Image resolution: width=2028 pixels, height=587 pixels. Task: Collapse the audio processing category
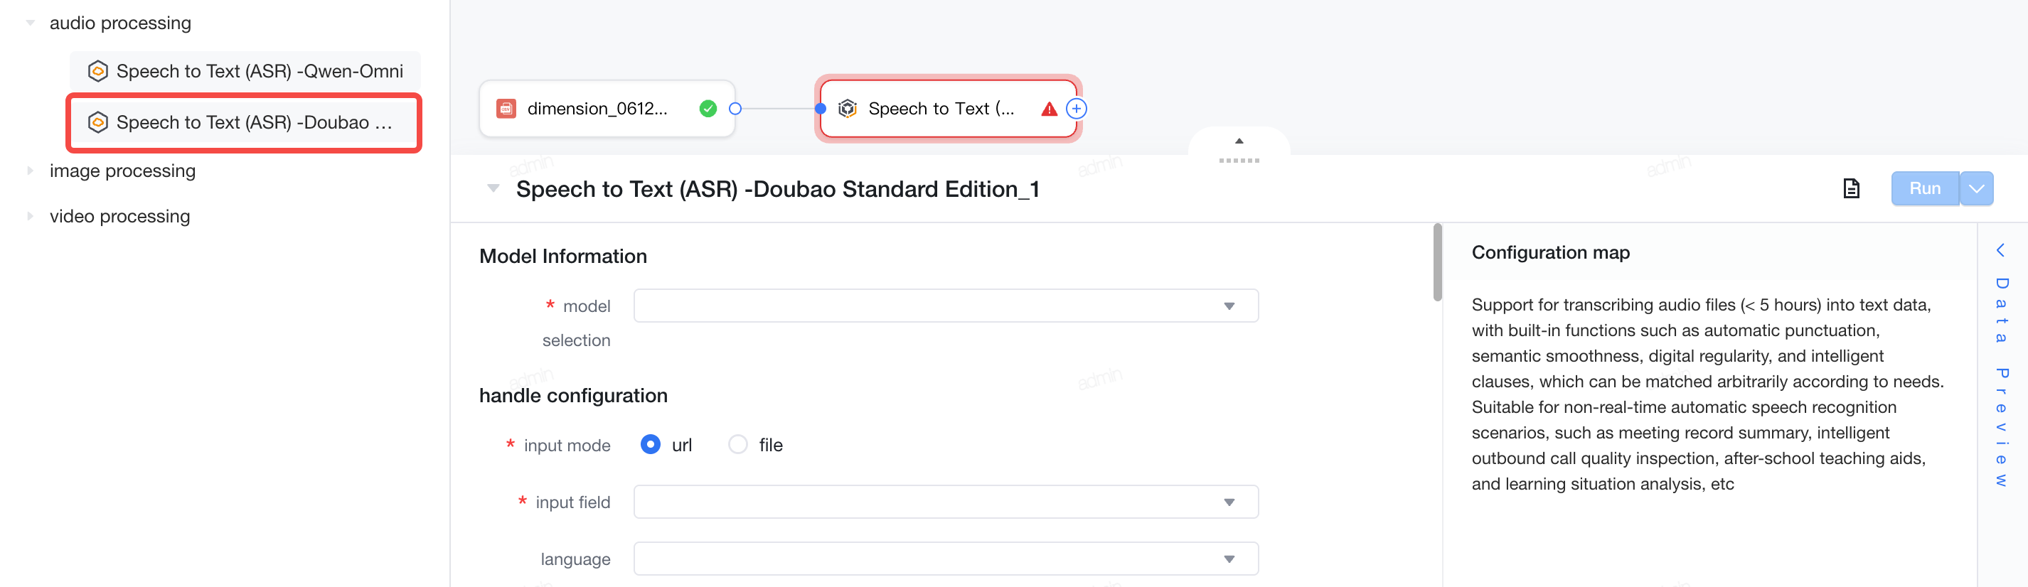[x=30, y=23]
